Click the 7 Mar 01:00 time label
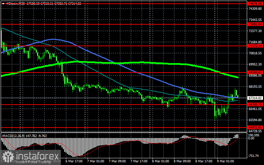The height and width of the screenshot is (165, 264). point(96,161)
